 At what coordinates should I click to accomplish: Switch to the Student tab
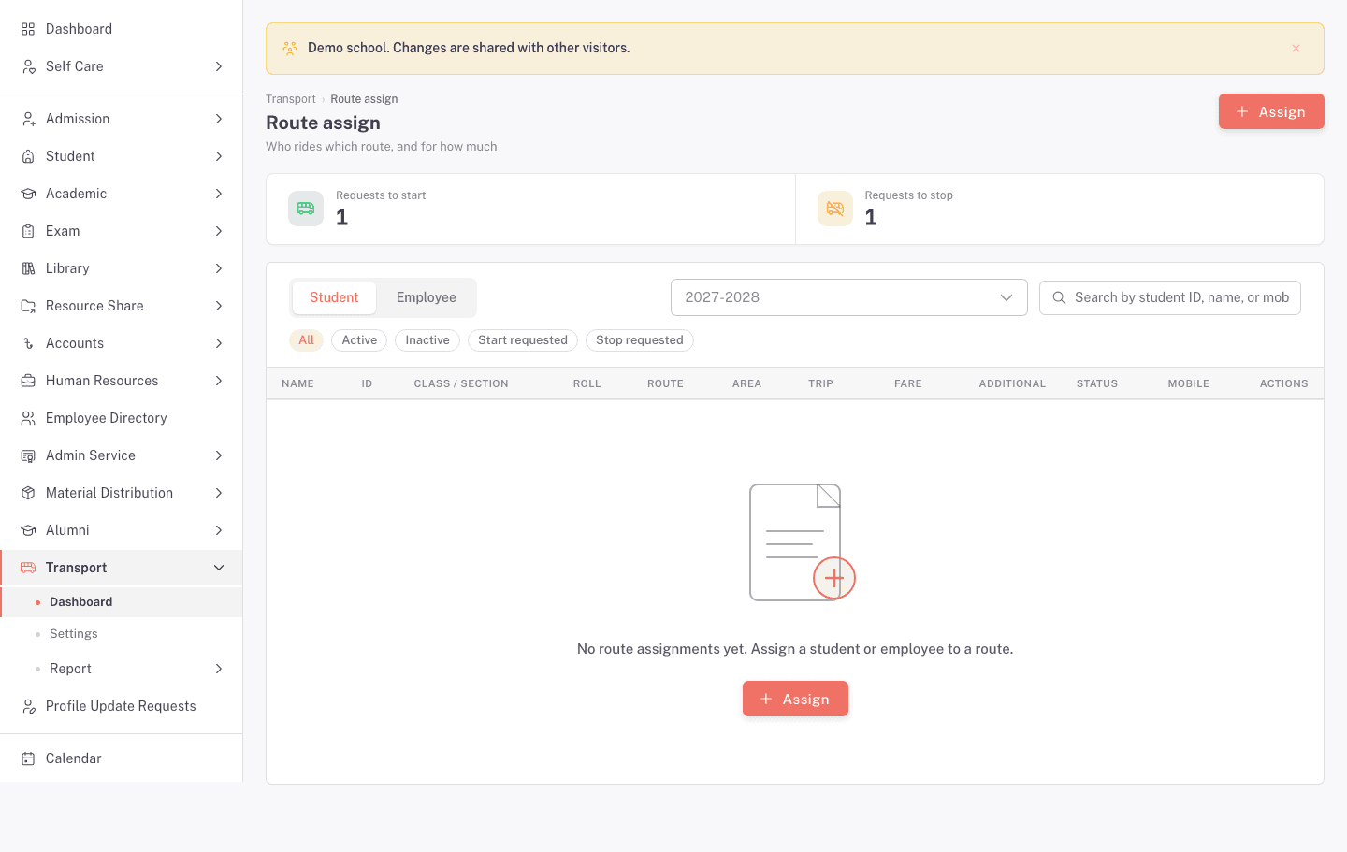tap(334, 297)
